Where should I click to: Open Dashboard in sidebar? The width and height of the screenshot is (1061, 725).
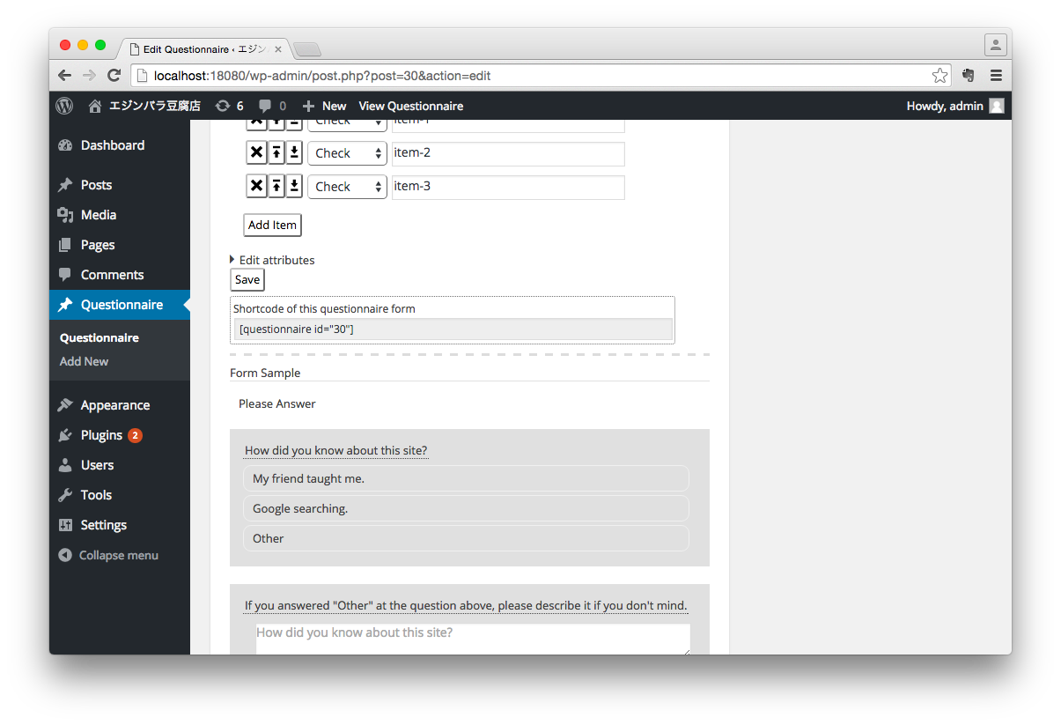tap(120, 145)
